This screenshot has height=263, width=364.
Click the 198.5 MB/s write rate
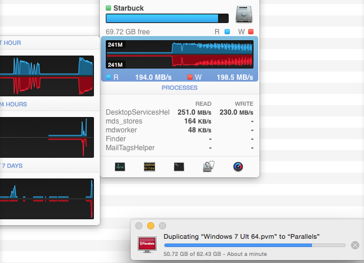[x=235, y=77]
